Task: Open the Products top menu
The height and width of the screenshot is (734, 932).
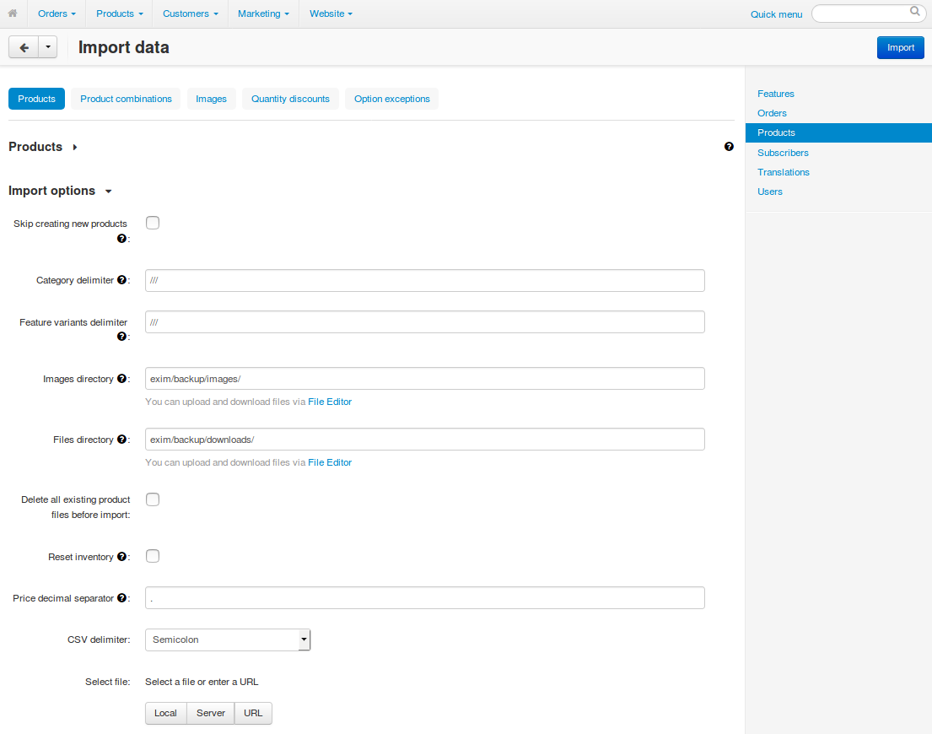Action: pyautogui.click(x=120, y=13)
